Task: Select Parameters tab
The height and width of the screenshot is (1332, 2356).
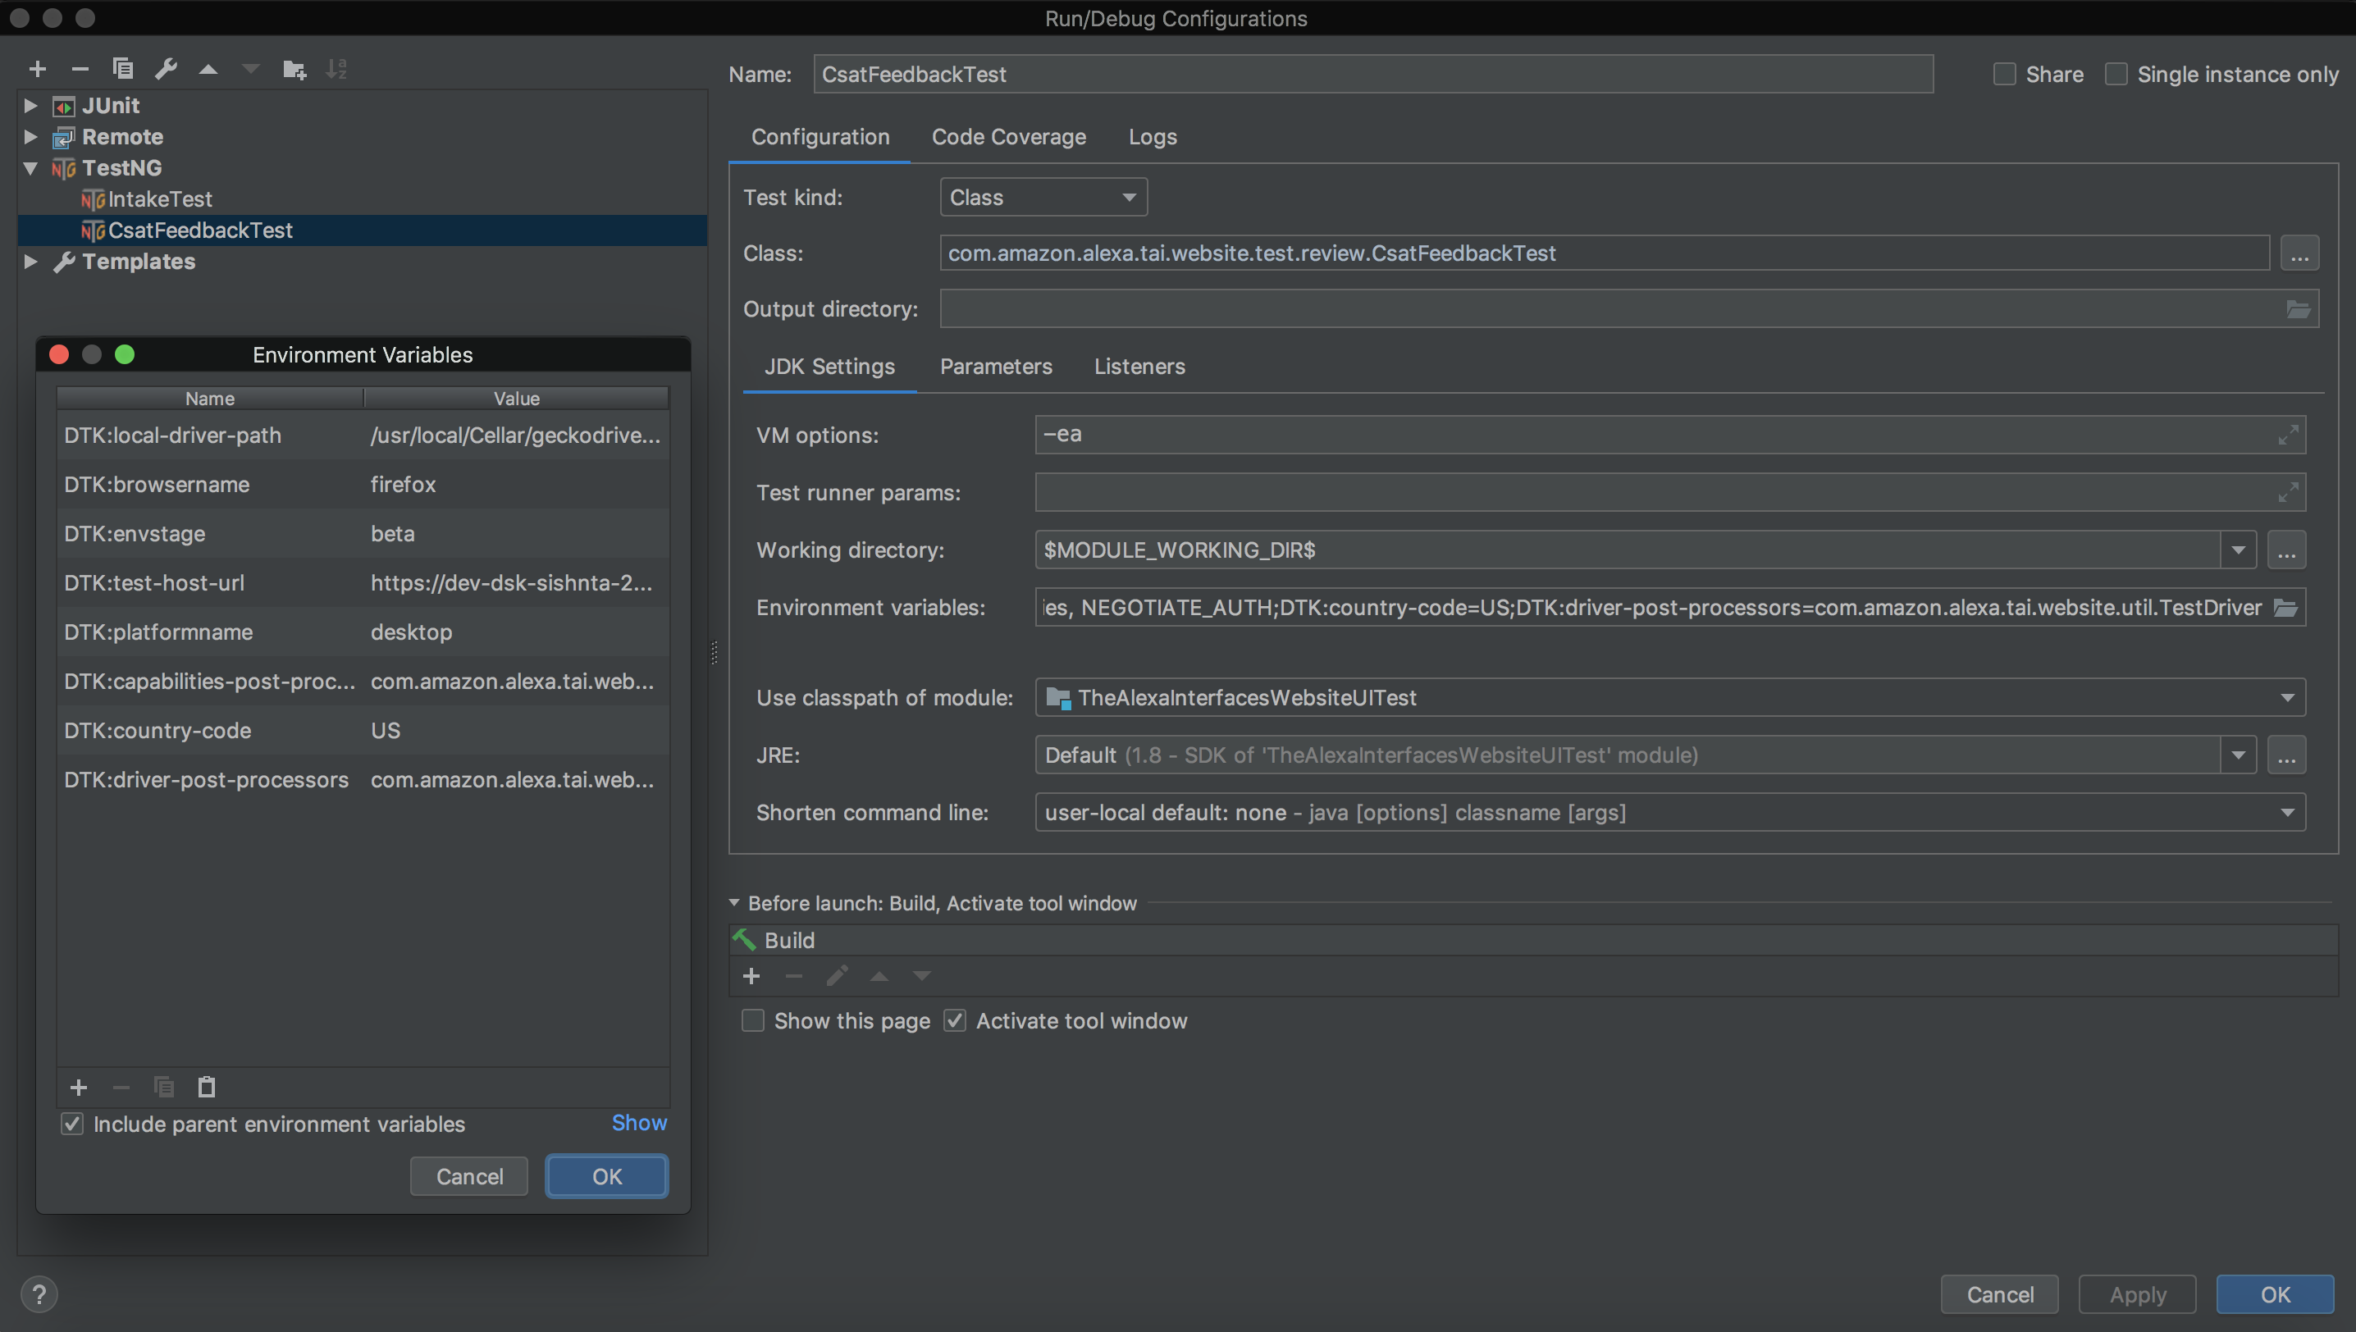Action: 995,367
